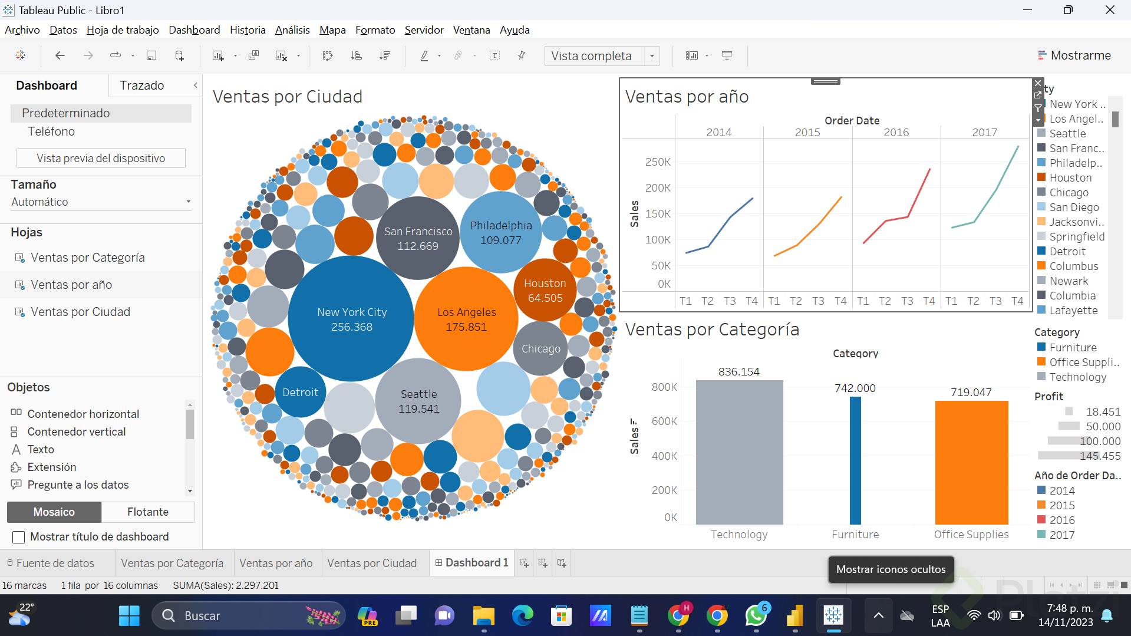1131x636 pixels.
Task: Click the swap rows and columns icon
Action: point(328,55)
